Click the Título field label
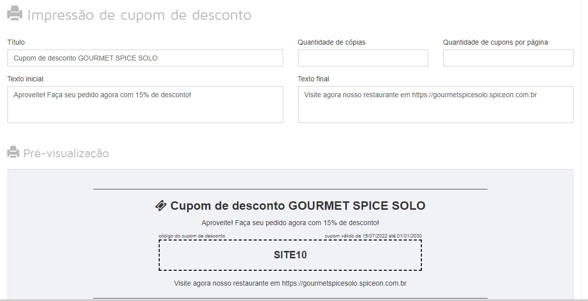This screenshot has width=588, height=301. pos(16,42)
